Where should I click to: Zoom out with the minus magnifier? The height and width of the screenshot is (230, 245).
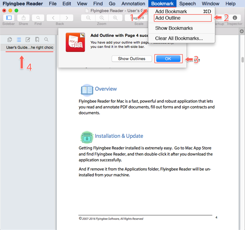tap(88, 18)
